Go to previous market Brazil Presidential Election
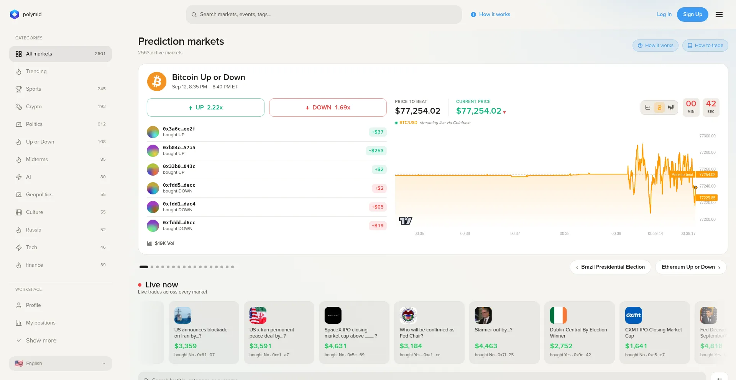 pyautogui.click(x=610, y=267)
